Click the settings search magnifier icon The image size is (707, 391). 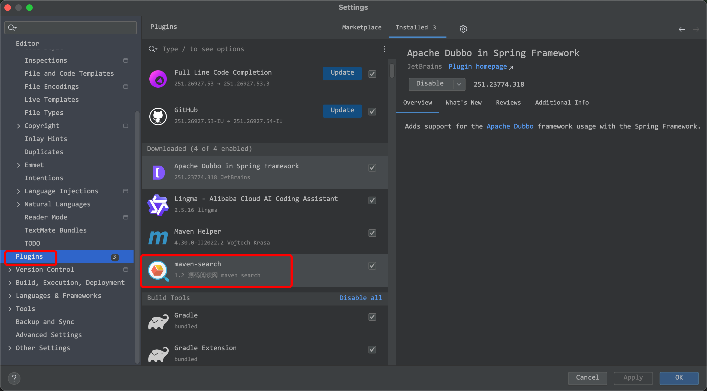pos(12,28)
